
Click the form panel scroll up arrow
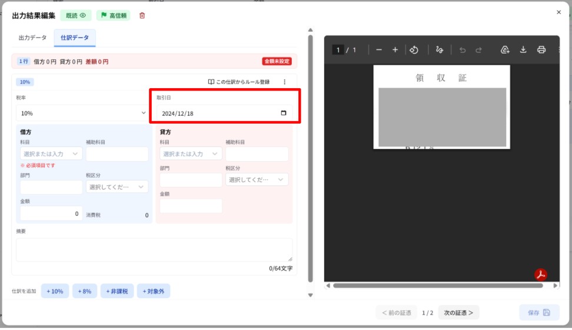(311, 30)
